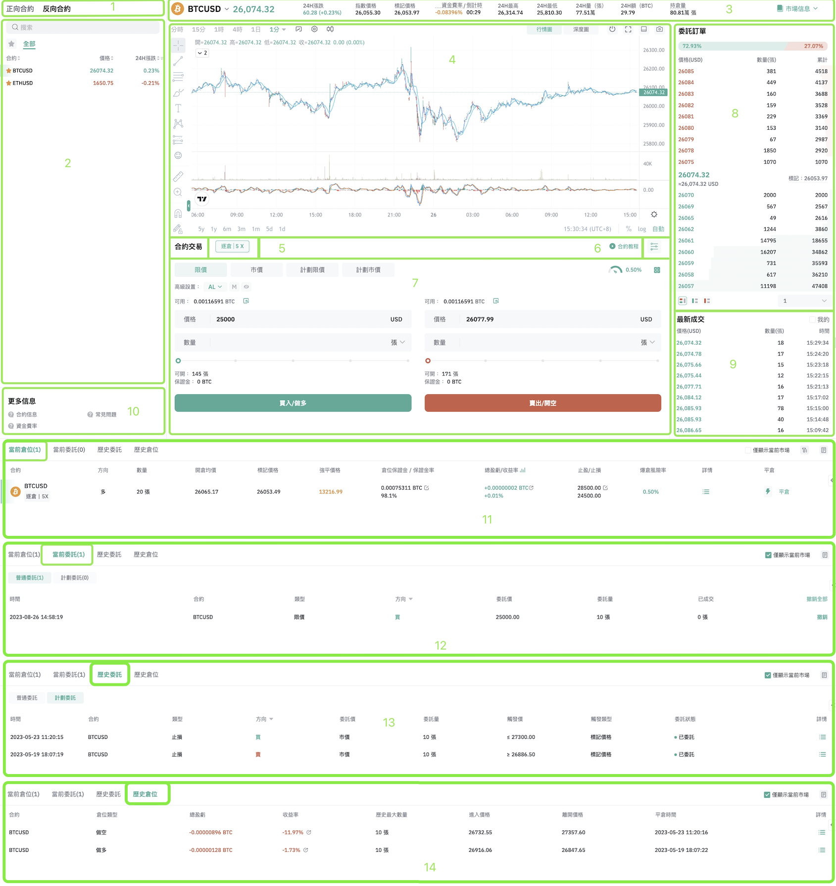Open the 合約教程 tutorial link

click(624, 247)
